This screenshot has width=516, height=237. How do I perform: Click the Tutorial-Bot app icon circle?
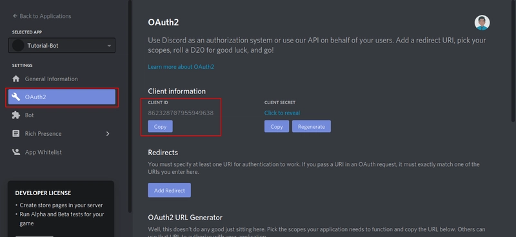[18, 45]
